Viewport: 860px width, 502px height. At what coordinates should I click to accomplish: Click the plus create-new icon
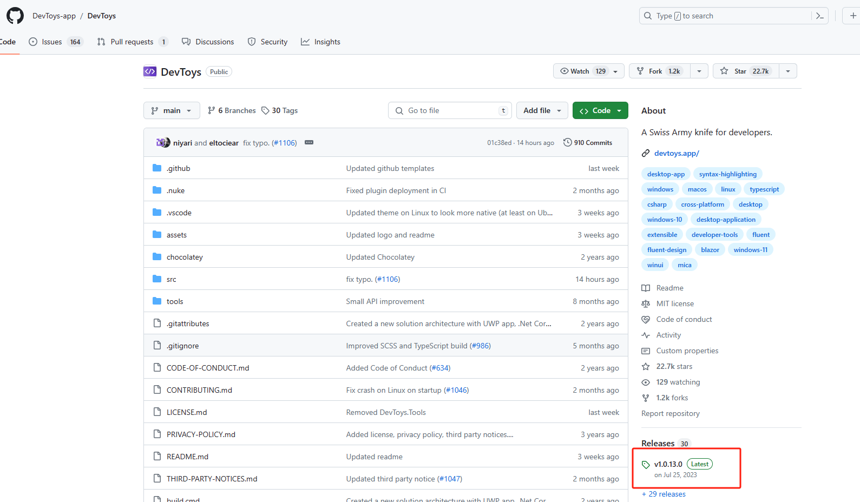tap(853, 16)
